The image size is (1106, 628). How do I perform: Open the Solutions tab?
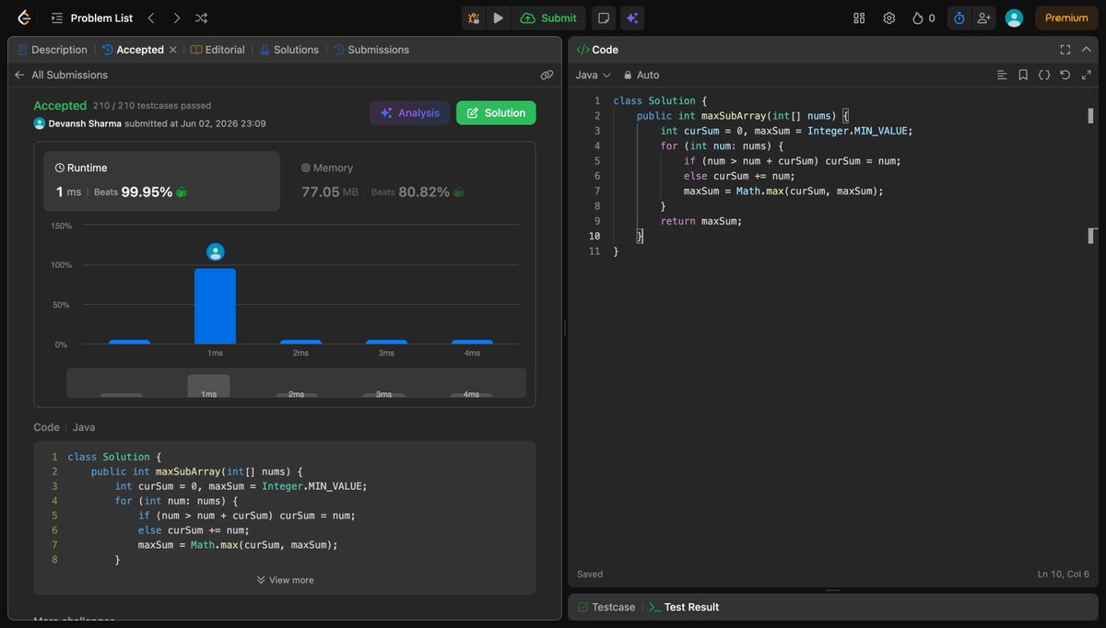(288, 50)
